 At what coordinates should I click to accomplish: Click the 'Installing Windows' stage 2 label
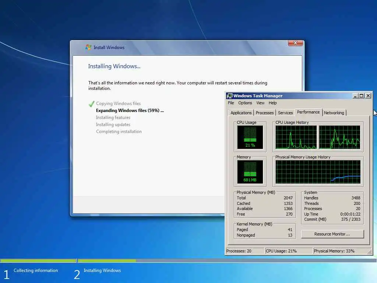click(102, 270)
